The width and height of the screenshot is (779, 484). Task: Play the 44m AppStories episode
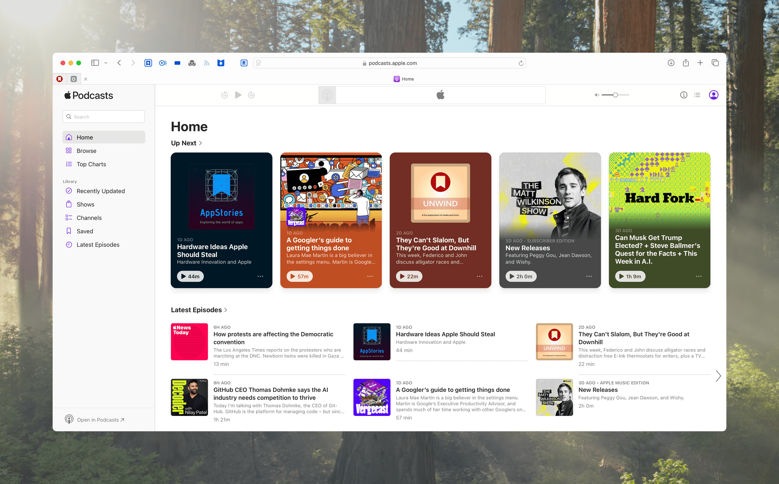(x=190, y=277)
